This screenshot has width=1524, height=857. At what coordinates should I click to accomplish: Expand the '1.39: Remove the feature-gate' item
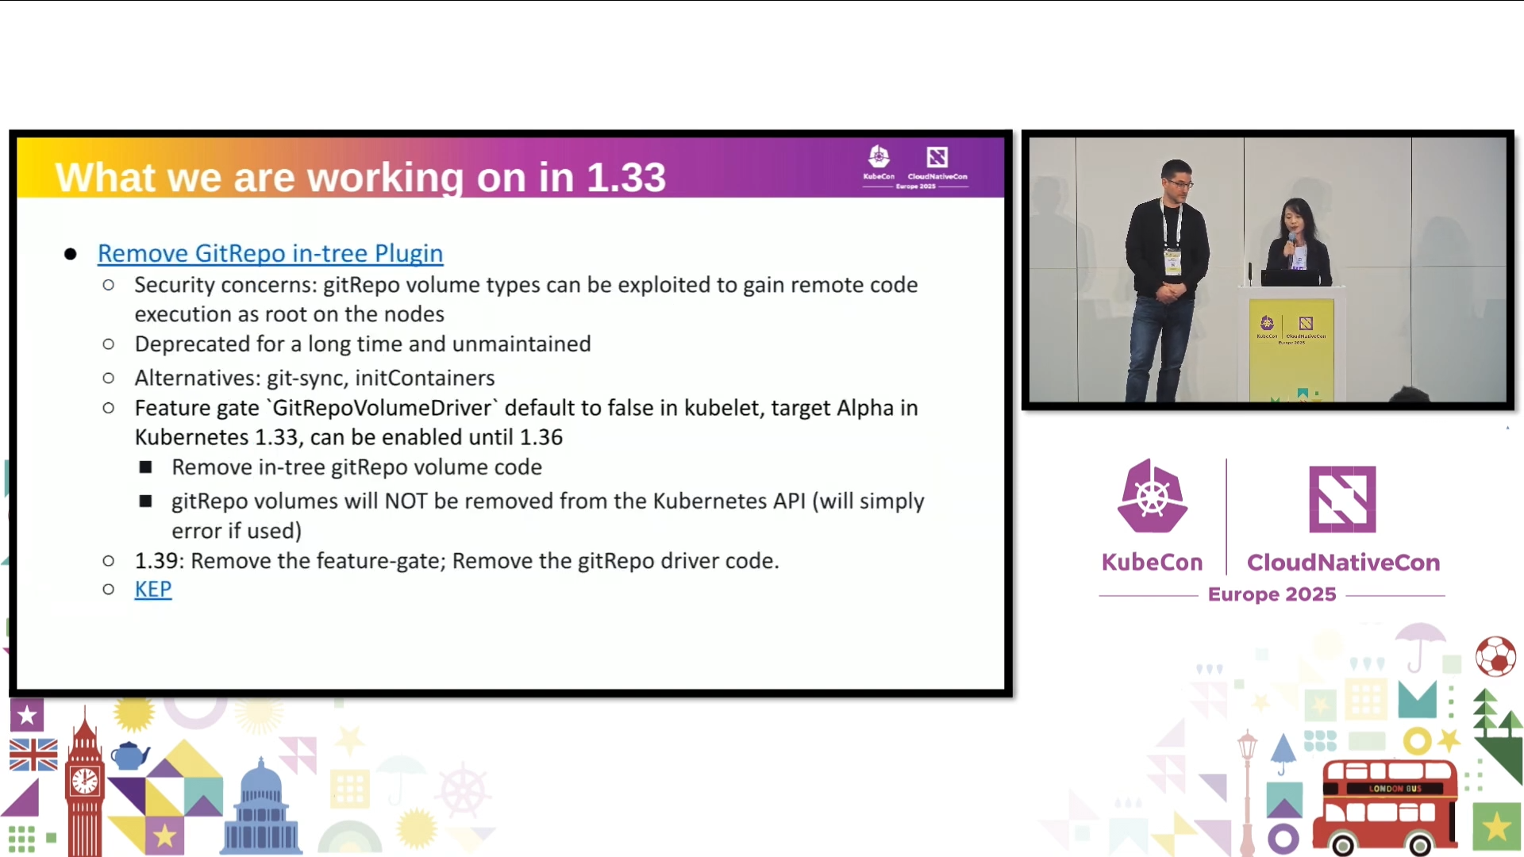[x=109, y=561]
